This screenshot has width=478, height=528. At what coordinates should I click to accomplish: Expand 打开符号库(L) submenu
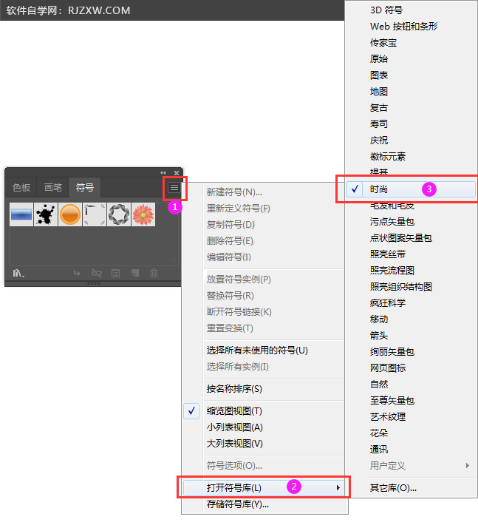pos(264,488)
